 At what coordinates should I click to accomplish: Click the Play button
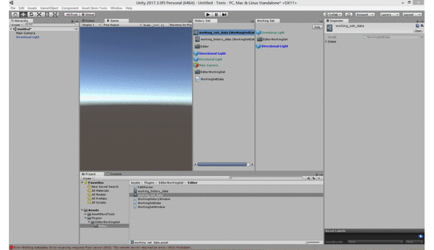[208, 14]
